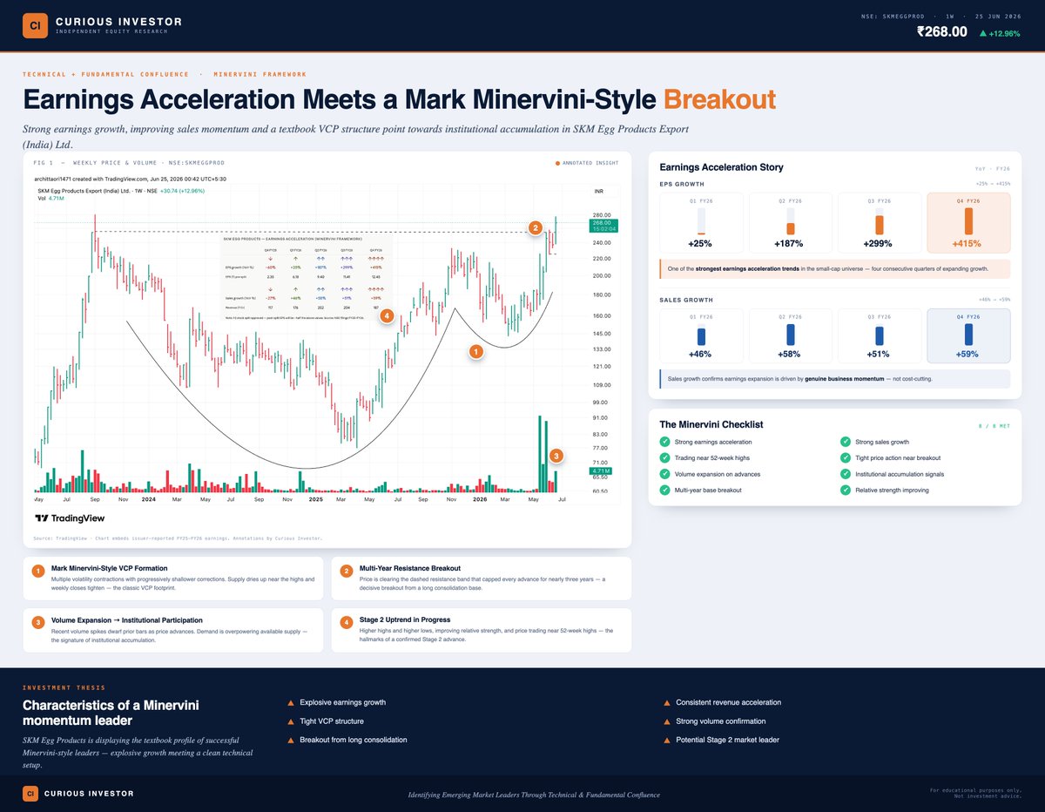This screenshot has height=812, width=1045.
Task: Click check mark for Relative strength improving
Action: click(846, 491)
